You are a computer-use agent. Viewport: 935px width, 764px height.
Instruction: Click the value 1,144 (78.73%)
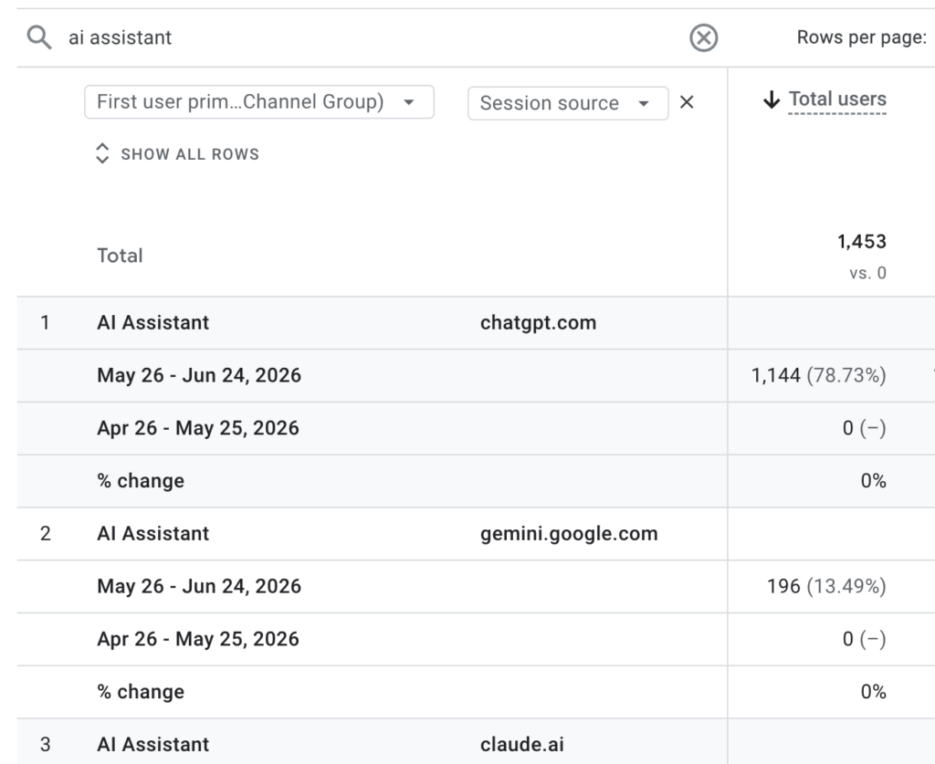click(819, 375)
